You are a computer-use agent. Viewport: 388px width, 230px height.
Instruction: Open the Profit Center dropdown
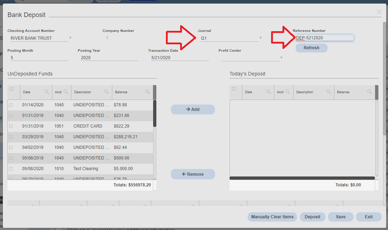[x=281, y=57]
